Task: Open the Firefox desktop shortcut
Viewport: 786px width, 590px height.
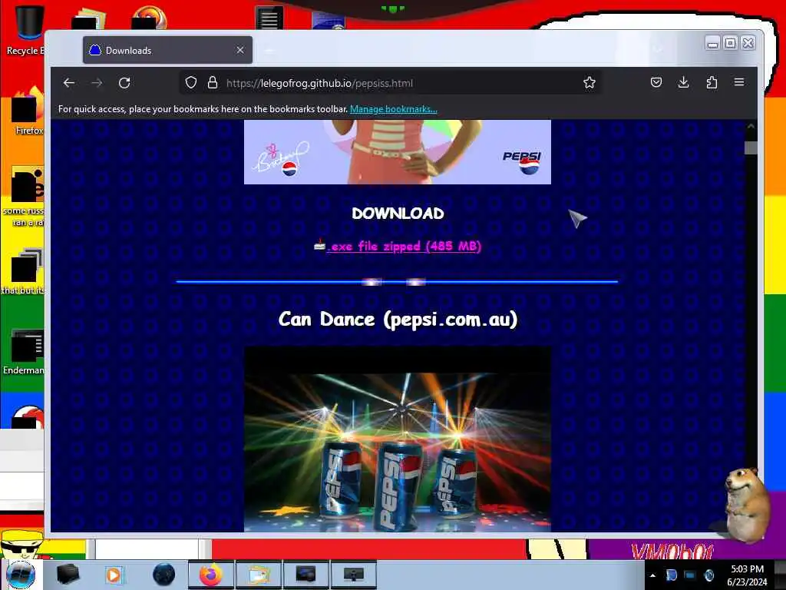Action: click(28, 111)
